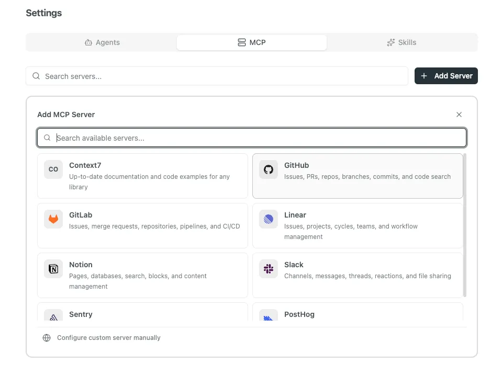
Task: Switch to the Agents tab
Action: (x=102, y=42)
